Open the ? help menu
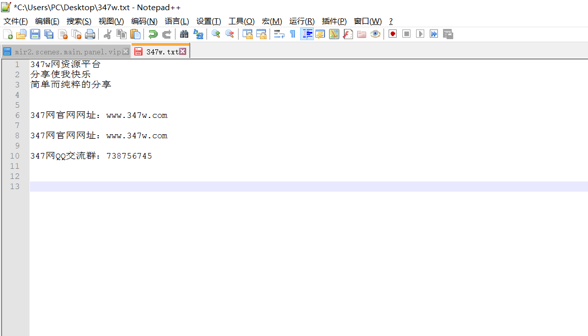Image resolution: width=588 pixels, height=336 pixels. [391, 21]
